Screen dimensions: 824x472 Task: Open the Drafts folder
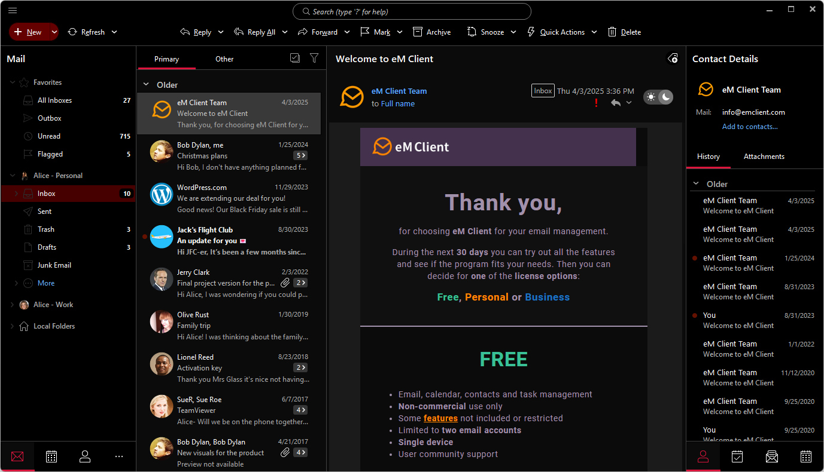coord(68,247)
